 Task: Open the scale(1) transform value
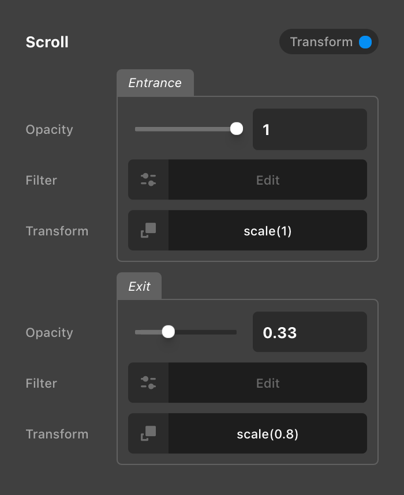pyautogui.click(x=267, y=231)
